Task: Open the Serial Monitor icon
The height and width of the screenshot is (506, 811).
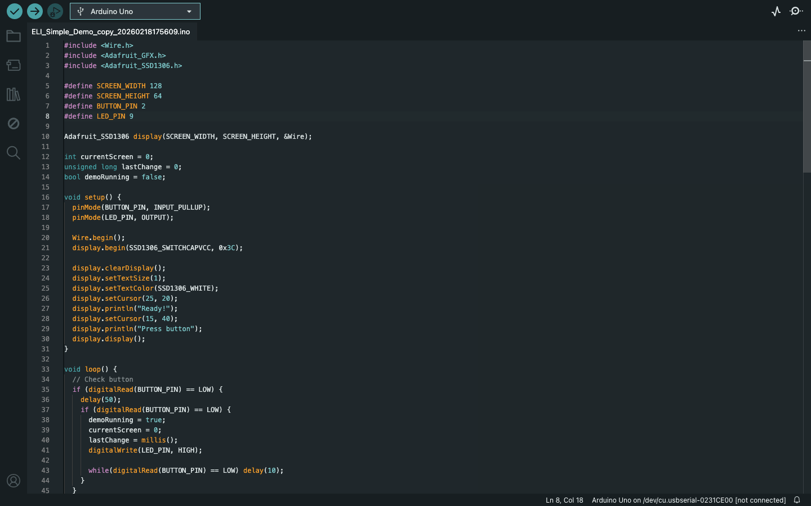Action: point(796,11)
